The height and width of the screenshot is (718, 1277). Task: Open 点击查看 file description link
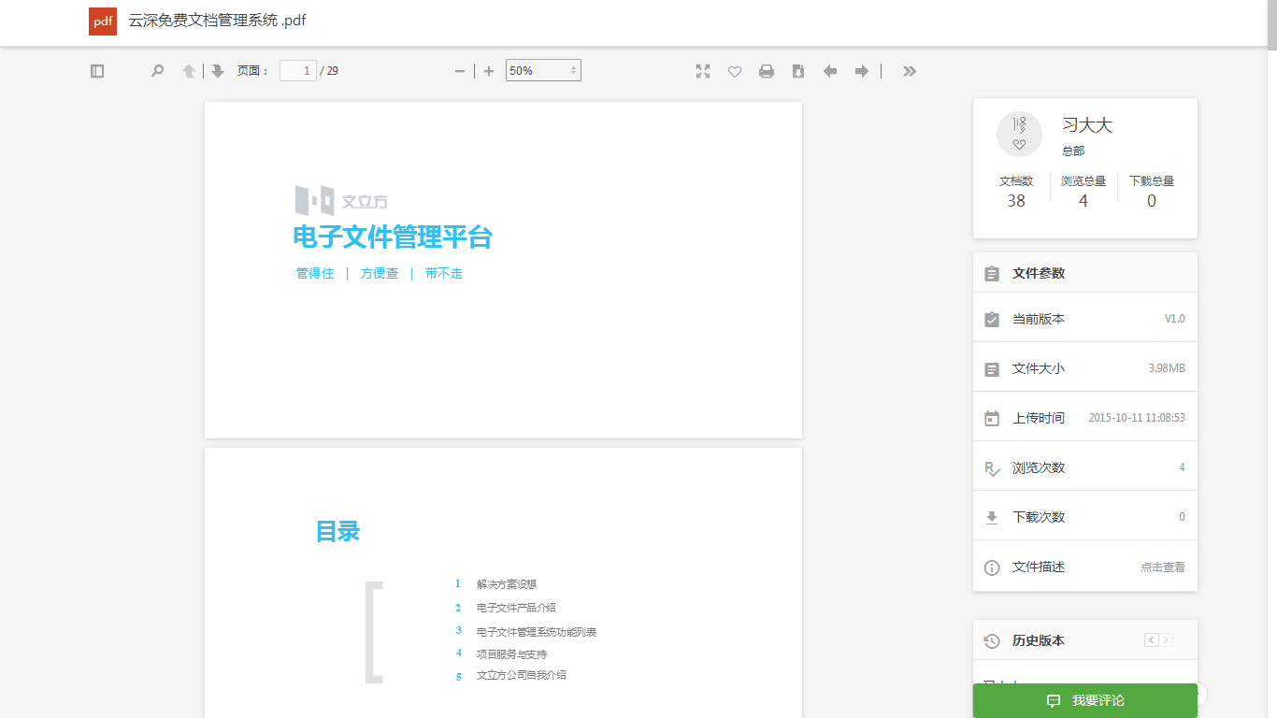coord(1163,567)
